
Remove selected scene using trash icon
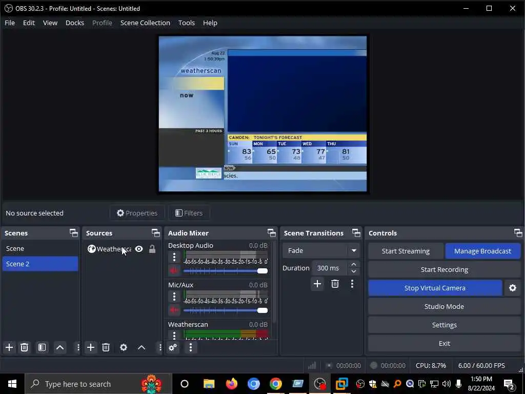point(24,347)
